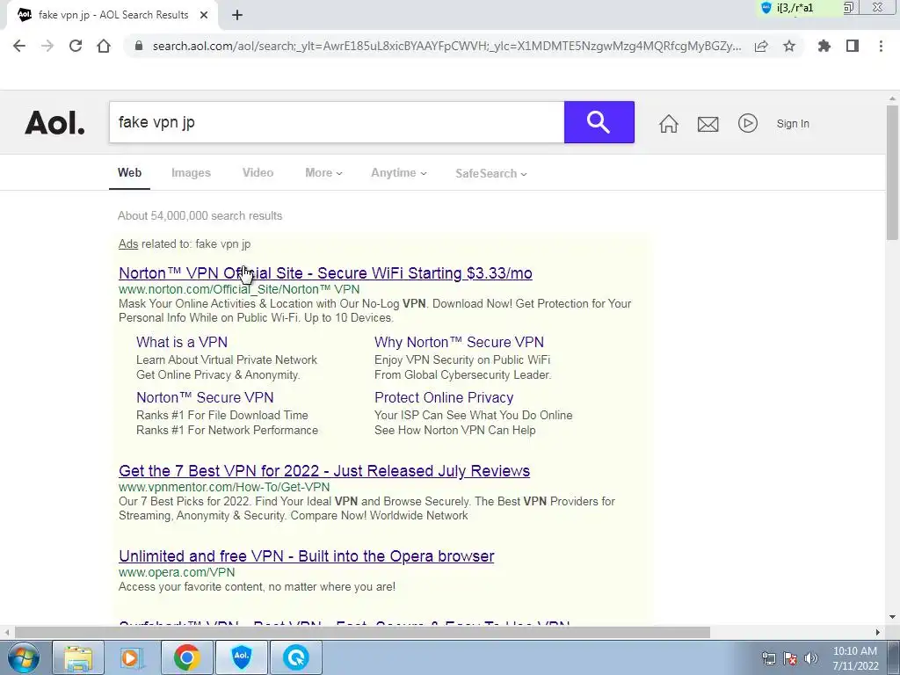Click the network tray icon

pyautogui.click(x=768, y=658)
